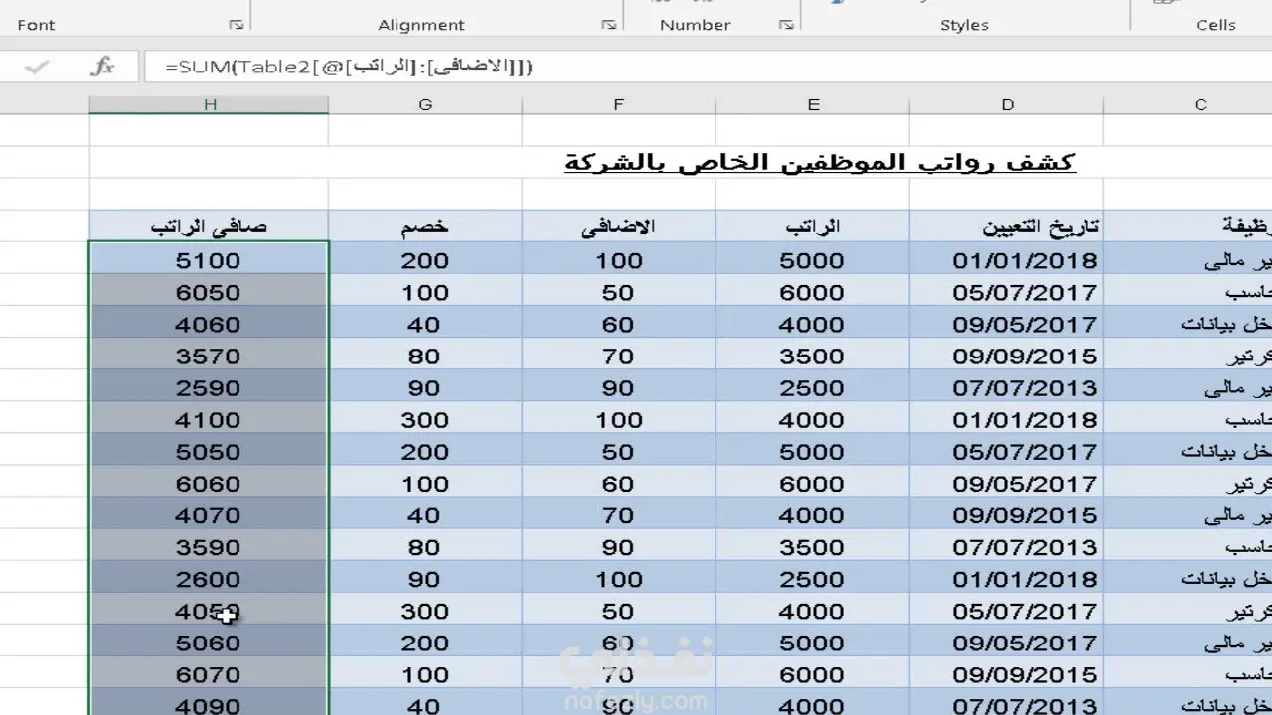Open the Font group dialog launcher
Screen dimensions: 1272x715
pyautogui.click(x=236, y=25)
